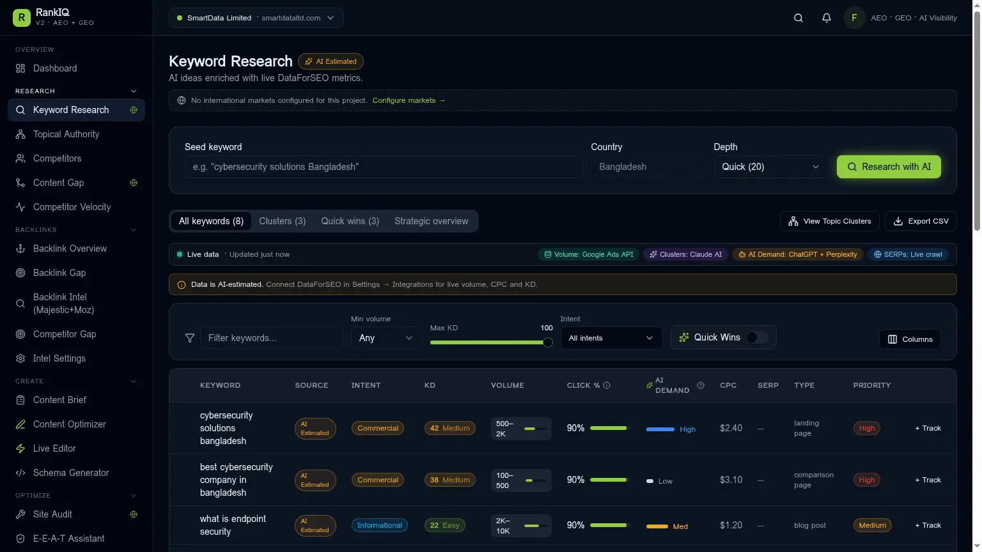Image resolution: width=982 pixels, height=552 pixels.
Task: Click the Export CSV button
Action: [x=921, y=221]
